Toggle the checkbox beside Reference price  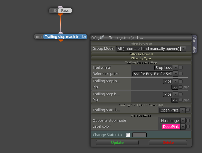[181, 74]
